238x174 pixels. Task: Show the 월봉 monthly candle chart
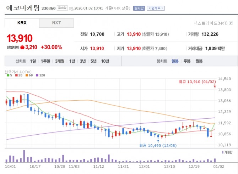199,61
